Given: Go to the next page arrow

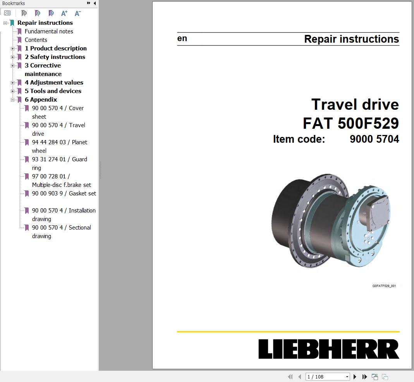Looking at the screenshot, I should point(355,377).
